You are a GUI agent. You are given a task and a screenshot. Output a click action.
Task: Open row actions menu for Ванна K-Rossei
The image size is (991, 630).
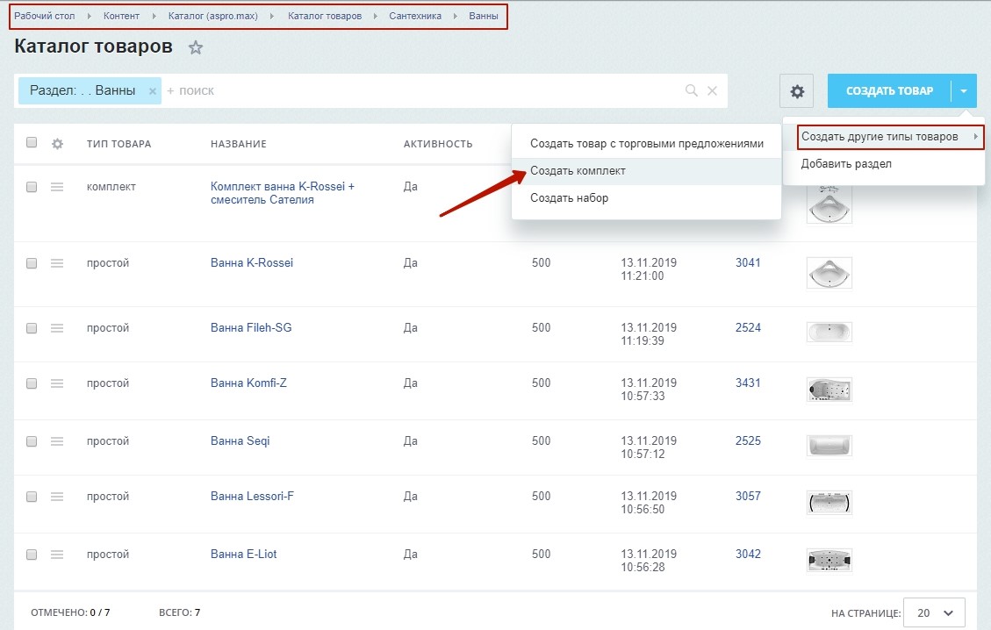[x=57, y=263]
